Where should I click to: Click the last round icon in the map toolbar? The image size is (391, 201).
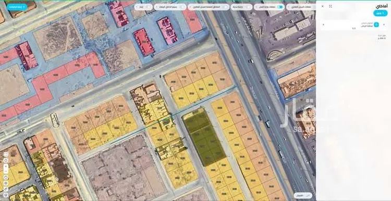6,195
